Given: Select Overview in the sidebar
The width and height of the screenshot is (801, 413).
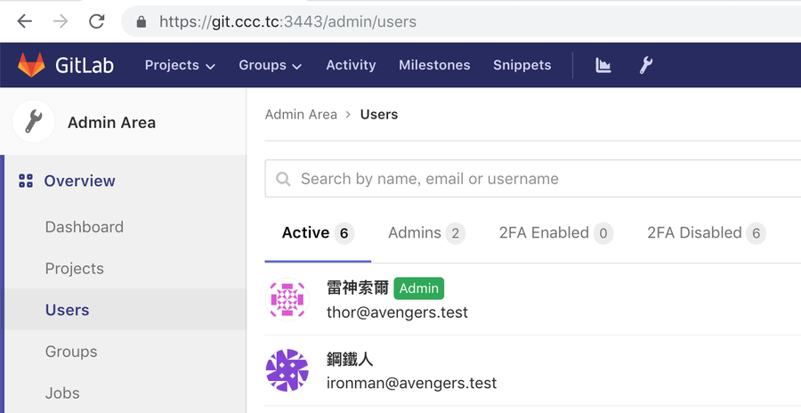Looking at the screenshot, I should [x=80, y=181].
